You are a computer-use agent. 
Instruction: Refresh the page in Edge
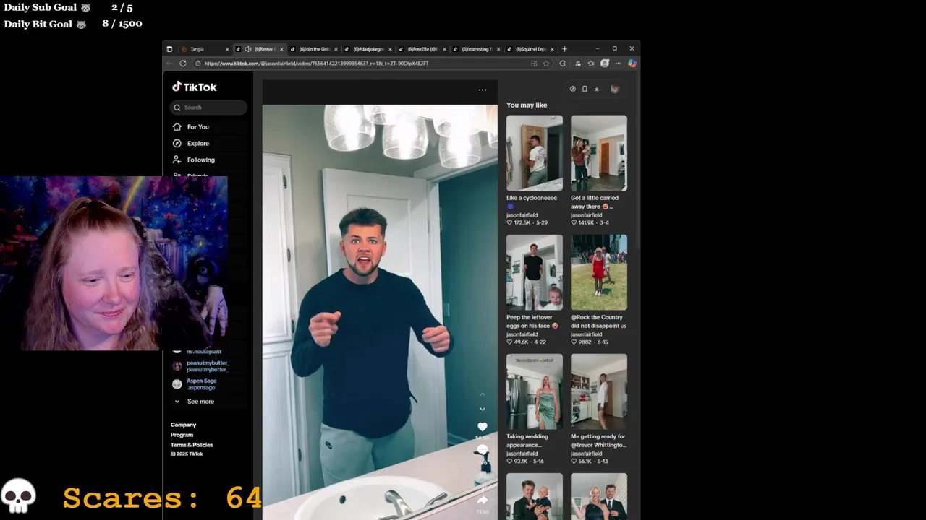(182, 64)
